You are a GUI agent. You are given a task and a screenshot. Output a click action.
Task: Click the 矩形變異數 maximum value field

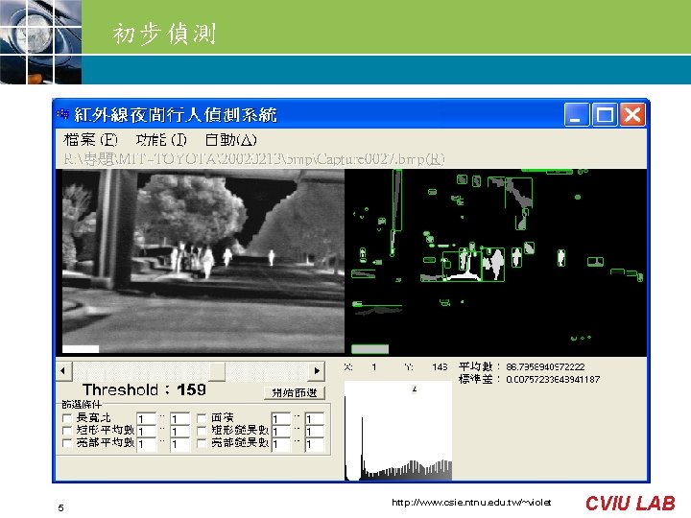[314, 432]
